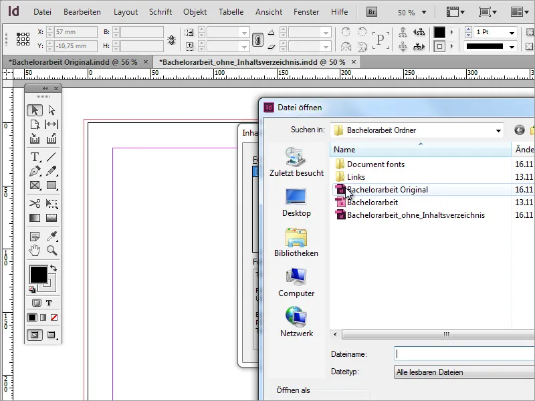Open the Bearbeiten menu
The image size is (535, 401).
click(82, 12)
